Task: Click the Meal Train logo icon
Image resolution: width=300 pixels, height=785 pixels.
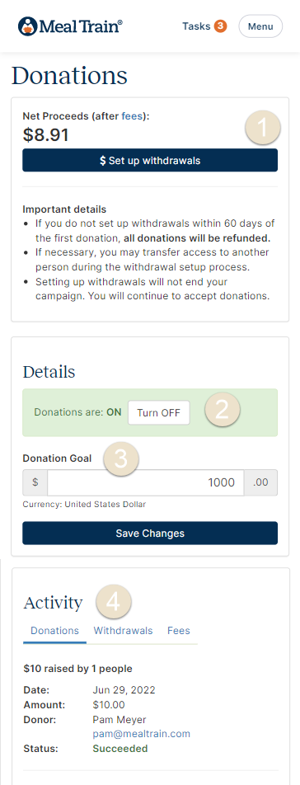Action: coord(27,26)
